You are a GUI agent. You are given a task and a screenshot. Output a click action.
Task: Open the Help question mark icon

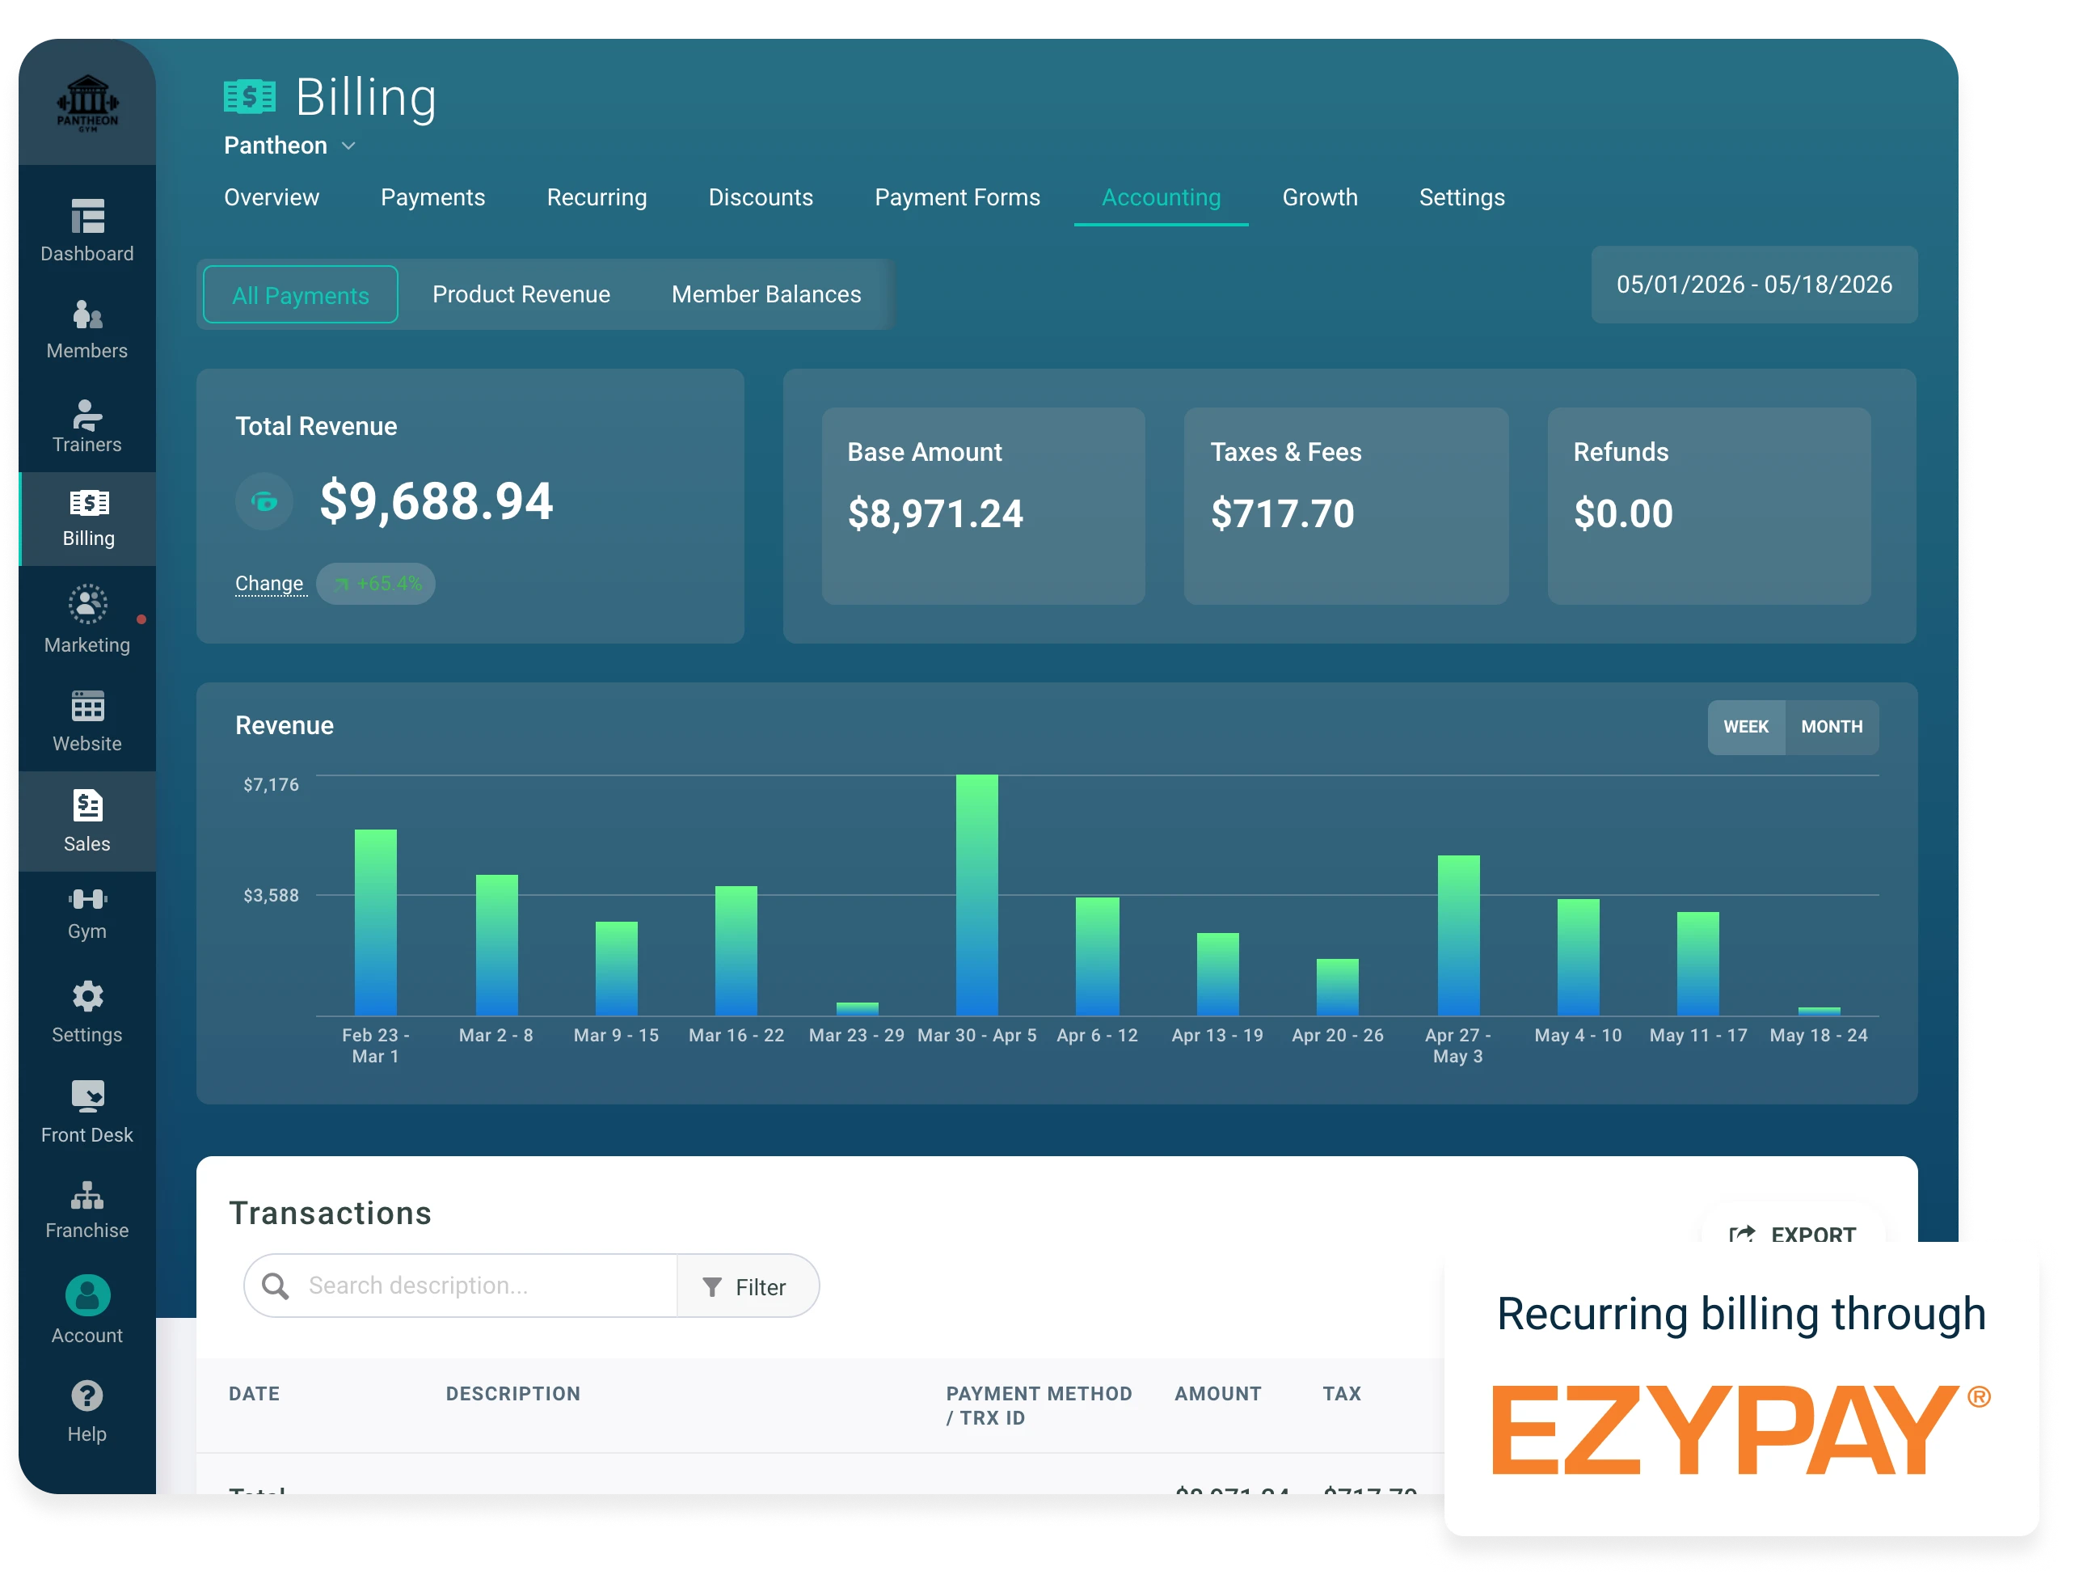[x=87, y=1397]
